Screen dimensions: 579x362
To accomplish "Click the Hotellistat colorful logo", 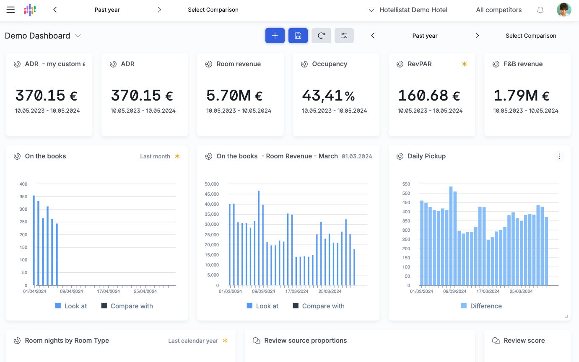I will click(x=30, y=10).
